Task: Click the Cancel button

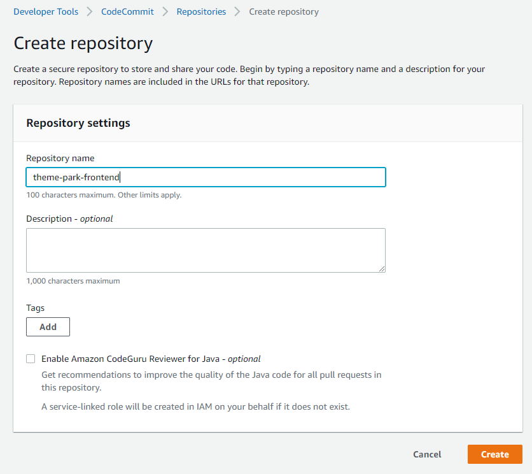Action: coord(426,454)
